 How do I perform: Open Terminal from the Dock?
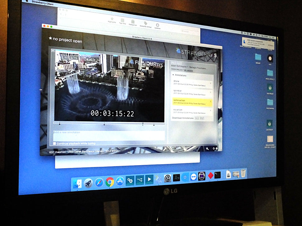218,175
